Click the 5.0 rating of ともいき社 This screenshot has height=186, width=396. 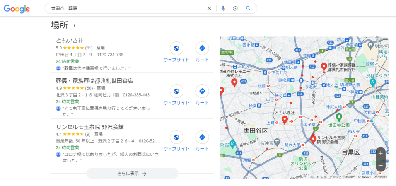coord(59,48)
